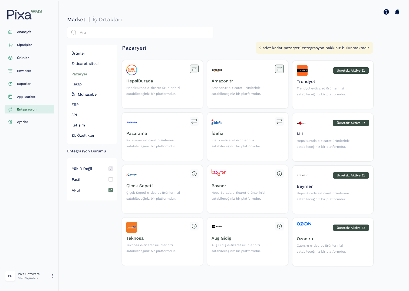Activate Trendyol with Ücretsiz Aktive Et

pyautogui.click(x=351, y=71)
